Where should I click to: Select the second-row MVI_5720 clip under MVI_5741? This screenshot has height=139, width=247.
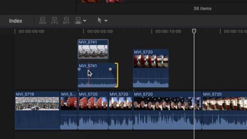coord(93,110)
